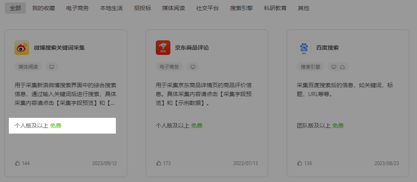Viewport: 417px width, 182px height.
Task: Click the 百度搜索 description text
Action: [x=345, y=90]
